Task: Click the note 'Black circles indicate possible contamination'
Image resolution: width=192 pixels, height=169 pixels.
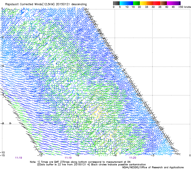Action: 118,165
